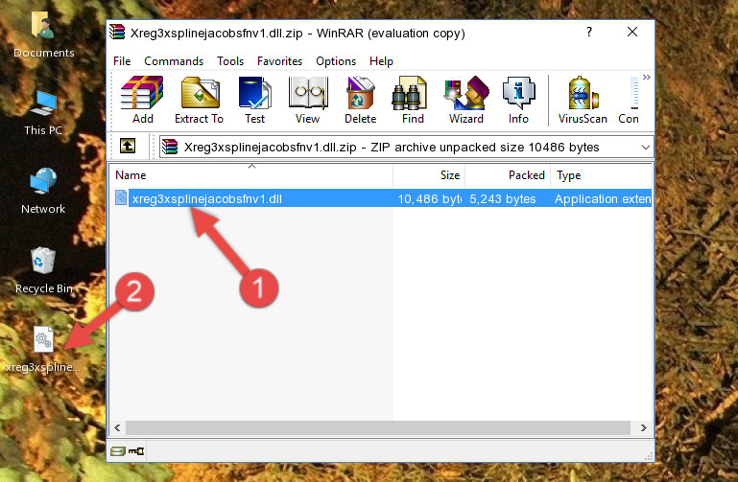Close the WinRAR window

coord(632,32)
